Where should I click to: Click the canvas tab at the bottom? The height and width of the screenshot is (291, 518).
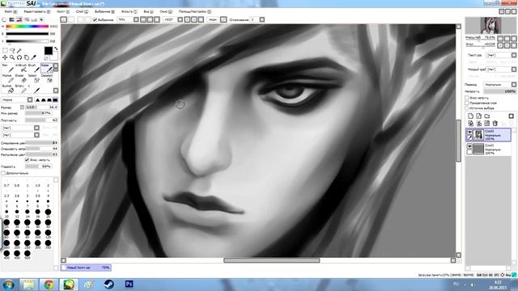click(86, 268)
